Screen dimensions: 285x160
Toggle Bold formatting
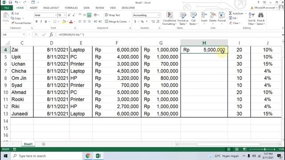[x=37, y=22]
